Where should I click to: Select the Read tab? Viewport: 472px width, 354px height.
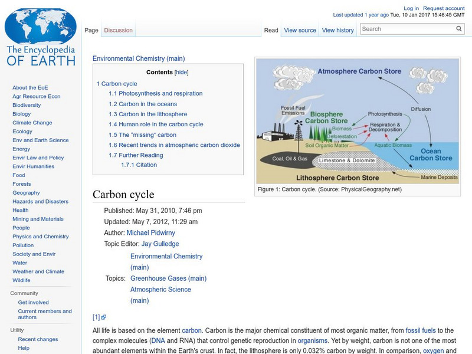(x=271, y=30)
